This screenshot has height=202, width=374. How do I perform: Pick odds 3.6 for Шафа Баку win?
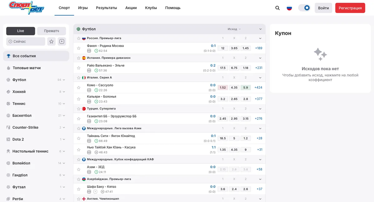[223, 189]
